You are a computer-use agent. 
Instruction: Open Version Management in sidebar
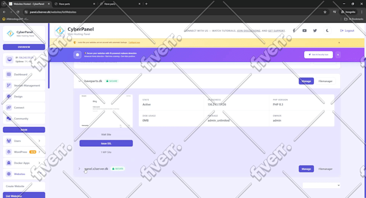(x=24, y=86)
